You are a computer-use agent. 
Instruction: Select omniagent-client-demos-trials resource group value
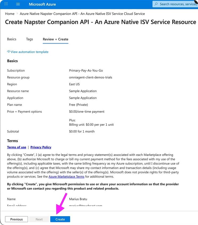click(x=91, y=77)
